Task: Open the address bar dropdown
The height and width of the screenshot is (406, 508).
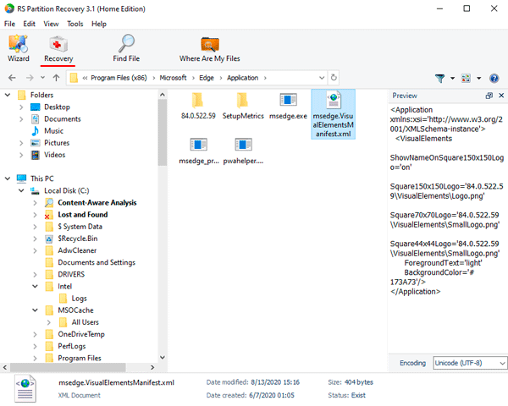Action: point(322,78)
